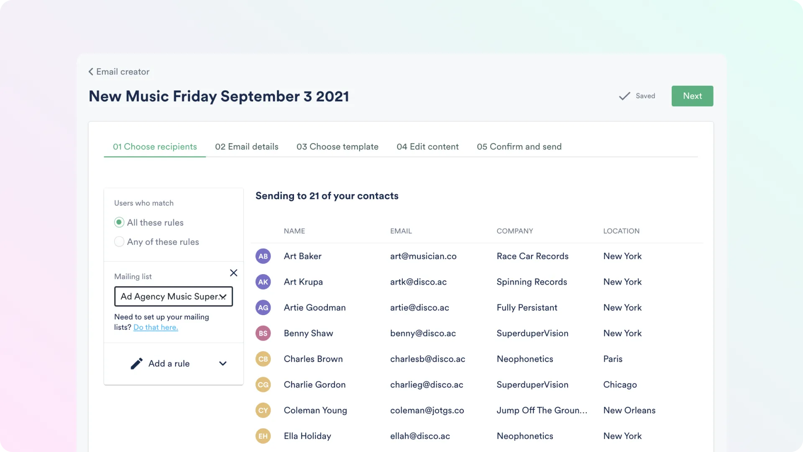Close the Mailing list panel with the X
This screenshot has width=803, height=452.
coord(233,272)
